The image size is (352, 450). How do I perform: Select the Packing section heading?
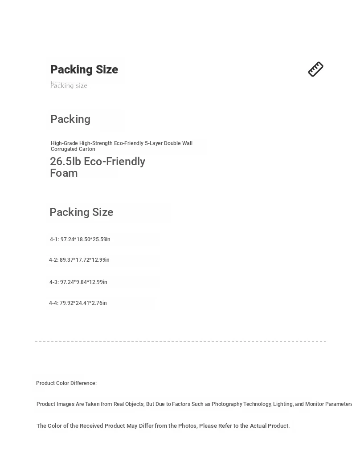(x=70, y=119)
